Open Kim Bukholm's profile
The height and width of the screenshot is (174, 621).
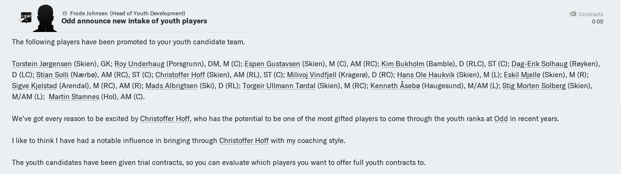[x=403, y=64]
